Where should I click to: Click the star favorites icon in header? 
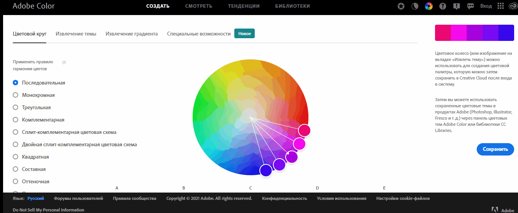click(401, 6)
